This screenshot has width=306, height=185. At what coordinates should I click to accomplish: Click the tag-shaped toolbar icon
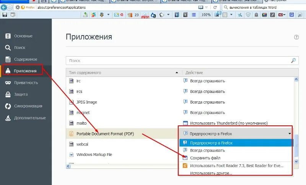(x=162, y=15)
